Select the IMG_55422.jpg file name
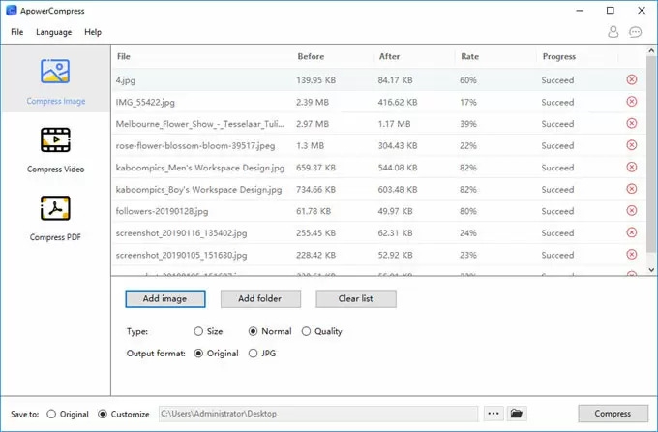The width and height of the screenshot is (658, 432). pos(145,102)
